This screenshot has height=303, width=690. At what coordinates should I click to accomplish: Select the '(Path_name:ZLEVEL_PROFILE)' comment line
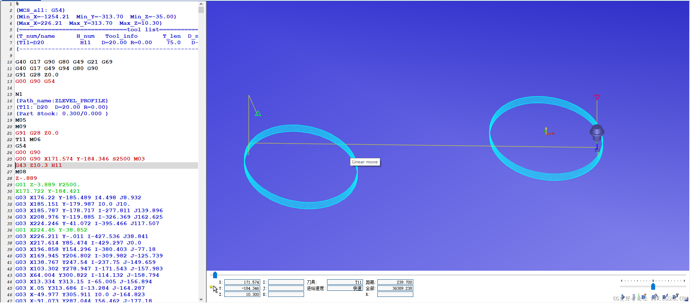pyautogui.click(x=62, y=101)
